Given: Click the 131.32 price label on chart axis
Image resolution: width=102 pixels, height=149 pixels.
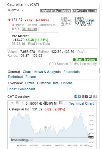Looking at the screenshot, I should pos(91,137).
